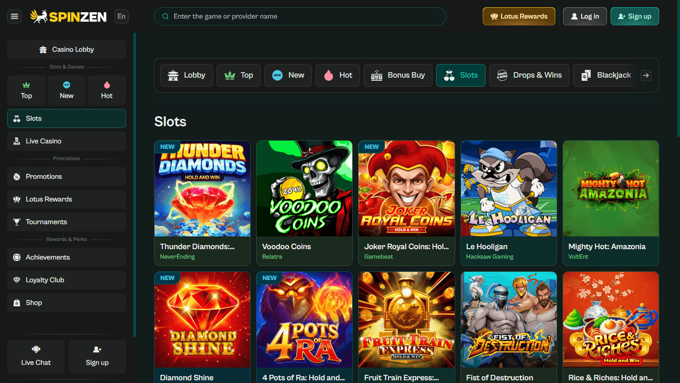Open the Voodoo Coins game thumbnail
The image size is (680, 383).
[304, 188]
